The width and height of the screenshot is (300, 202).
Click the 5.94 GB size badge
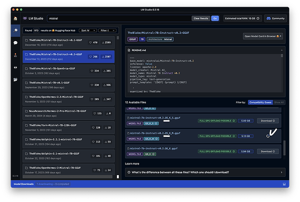coord(246,151)
